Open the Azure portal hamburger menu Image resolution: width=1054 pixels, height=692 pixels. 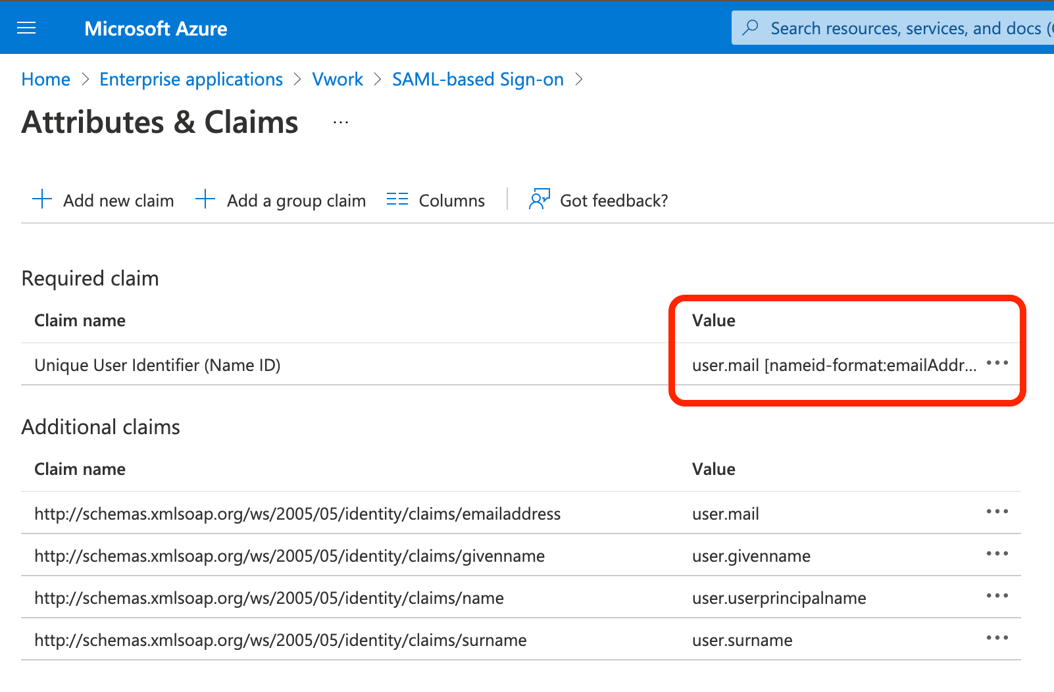(26, 28)
